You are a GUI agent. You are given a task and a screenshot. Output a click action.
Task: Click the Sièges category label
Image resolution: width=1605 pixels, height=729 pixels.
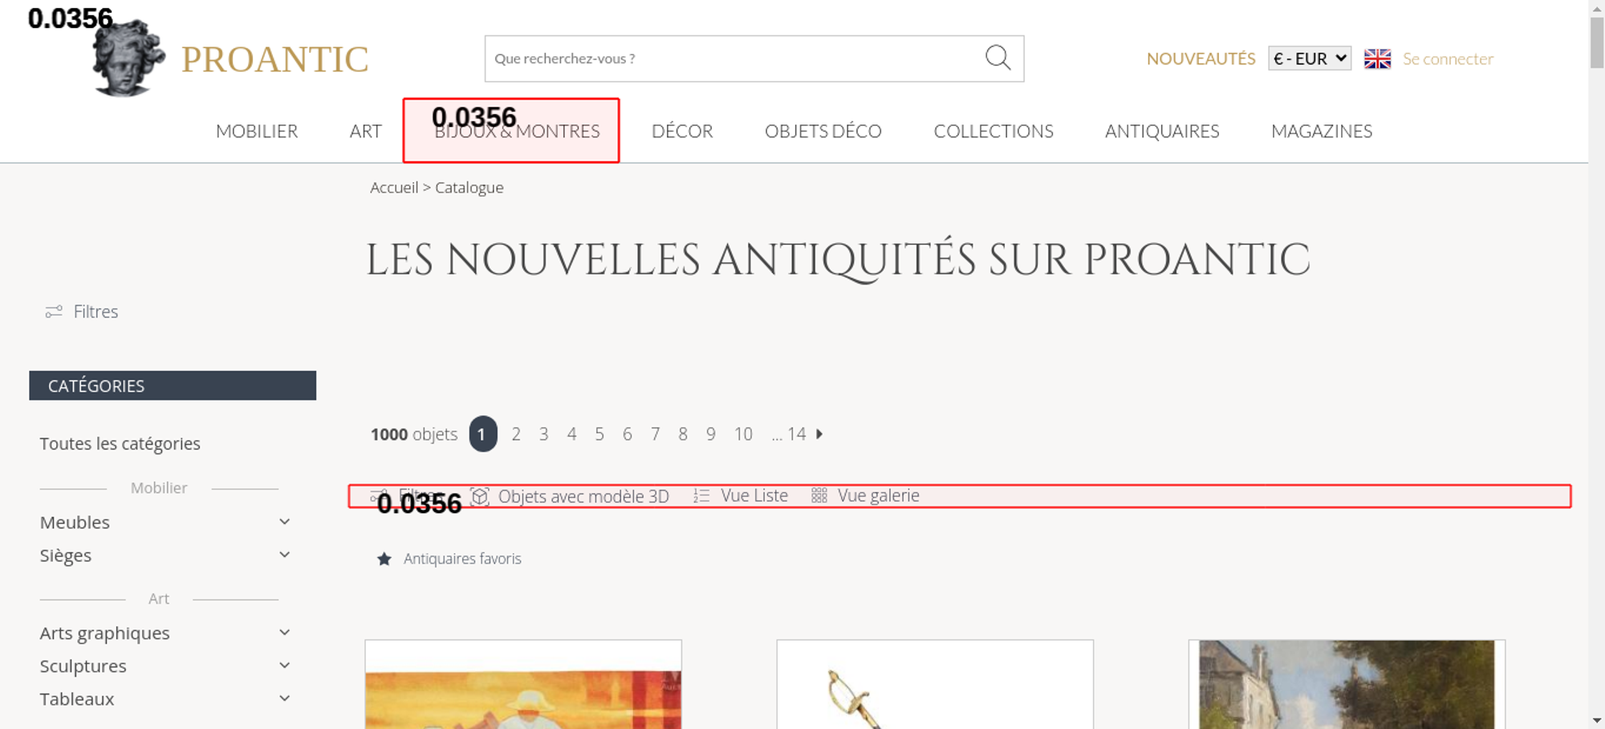pos(66,556)
